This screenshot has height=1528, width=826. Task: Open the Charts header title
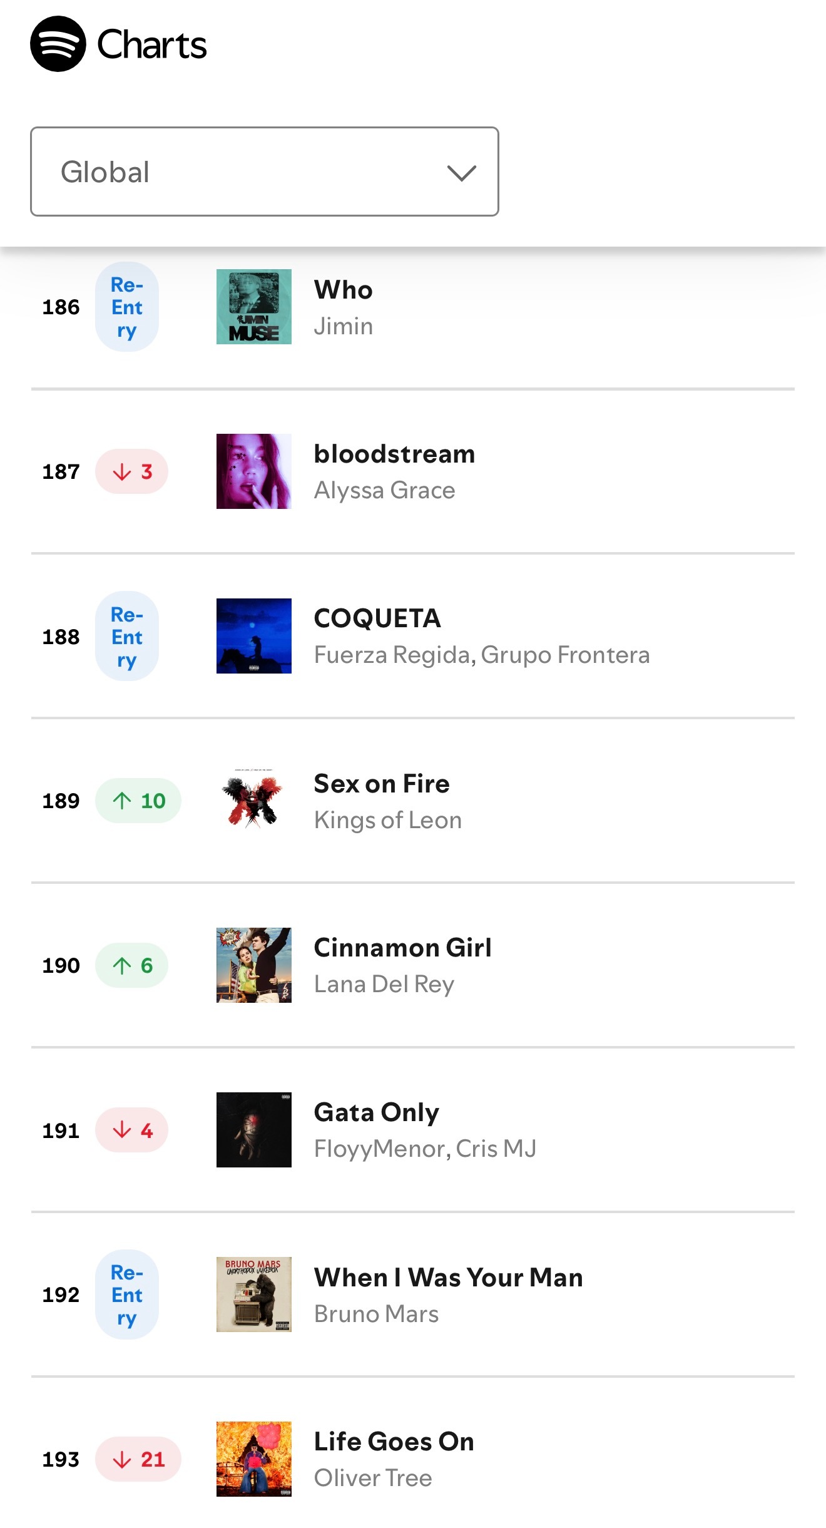[x=152, y=45]
